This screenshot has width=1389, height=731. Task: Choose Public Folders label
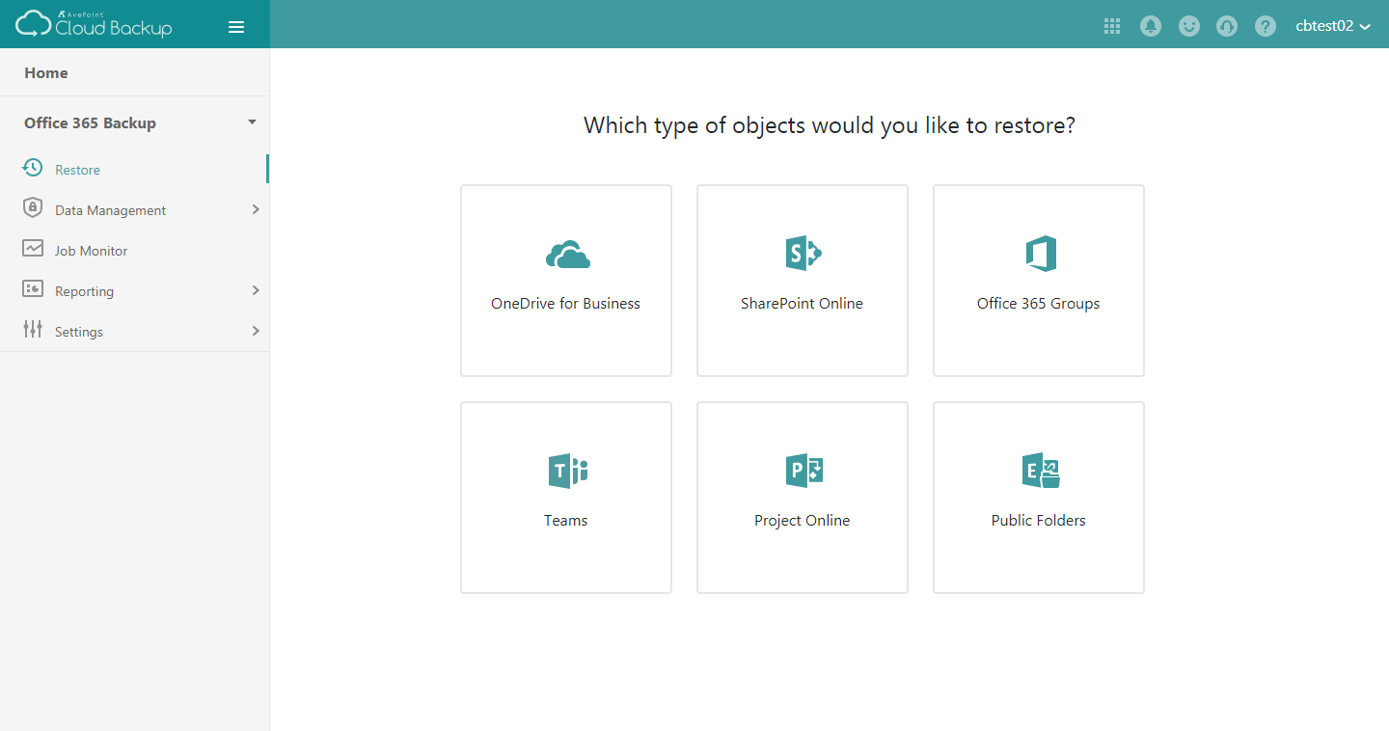[1038, 520]
